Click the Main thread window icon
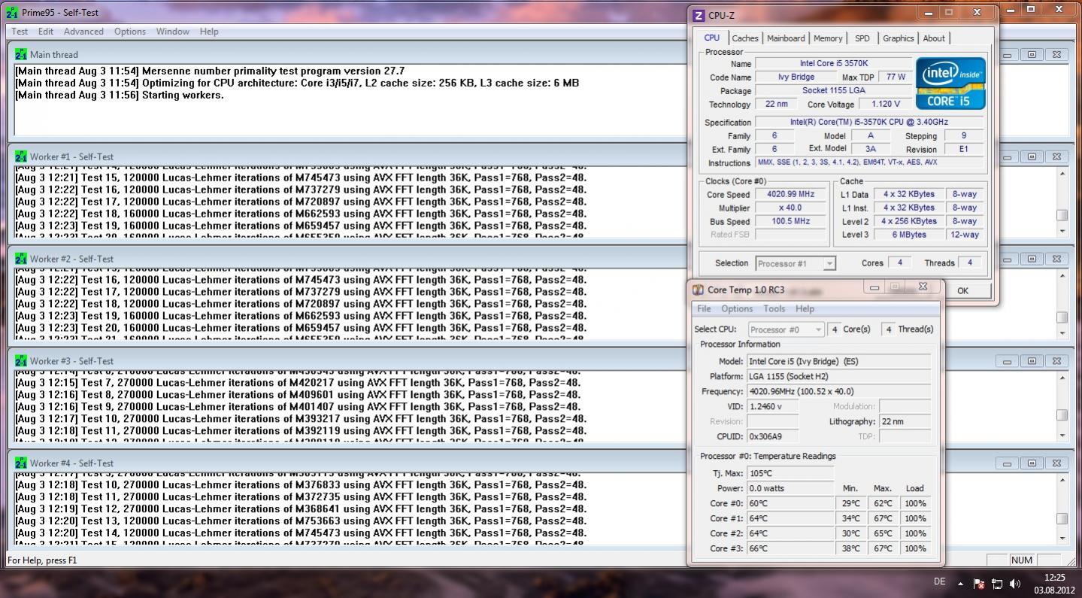Viewport: 1082px width, 598px height. [21, 54]
